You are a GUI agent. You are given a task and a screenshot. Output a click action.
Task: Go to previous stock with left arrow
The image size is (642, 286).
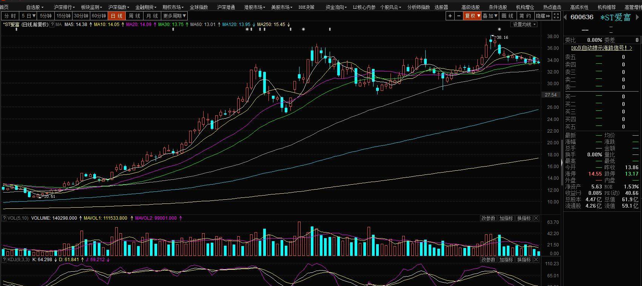pos(565,17)
